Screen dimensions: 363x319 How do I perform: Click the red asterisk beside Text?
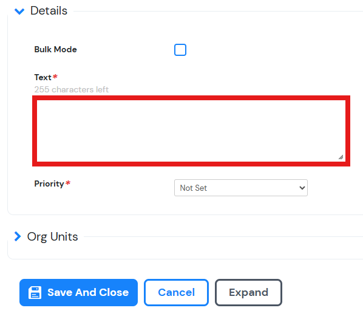point(55,76)
